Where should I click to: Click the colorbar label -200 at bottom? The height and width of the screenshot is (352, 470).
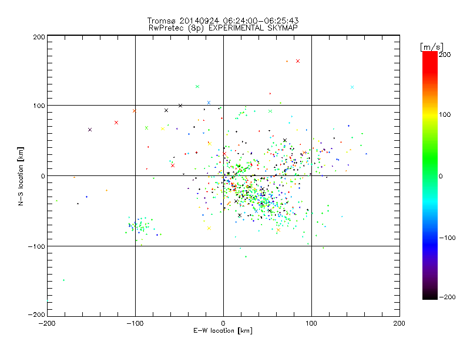click(447, 297)
